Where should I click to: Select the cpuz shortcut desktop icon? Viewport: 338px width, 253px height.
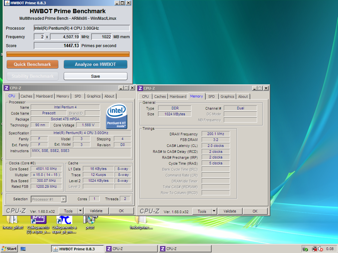click(38, 224)
